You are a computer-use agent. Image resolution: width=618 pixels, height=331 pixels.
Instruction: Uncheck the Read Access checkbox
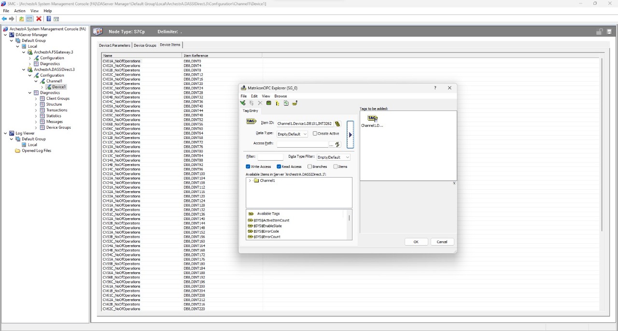(279, 167)
